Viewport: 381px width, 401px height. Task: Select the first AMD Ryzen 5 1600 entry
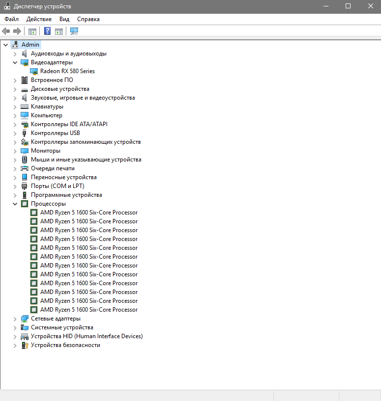[89, 213]
